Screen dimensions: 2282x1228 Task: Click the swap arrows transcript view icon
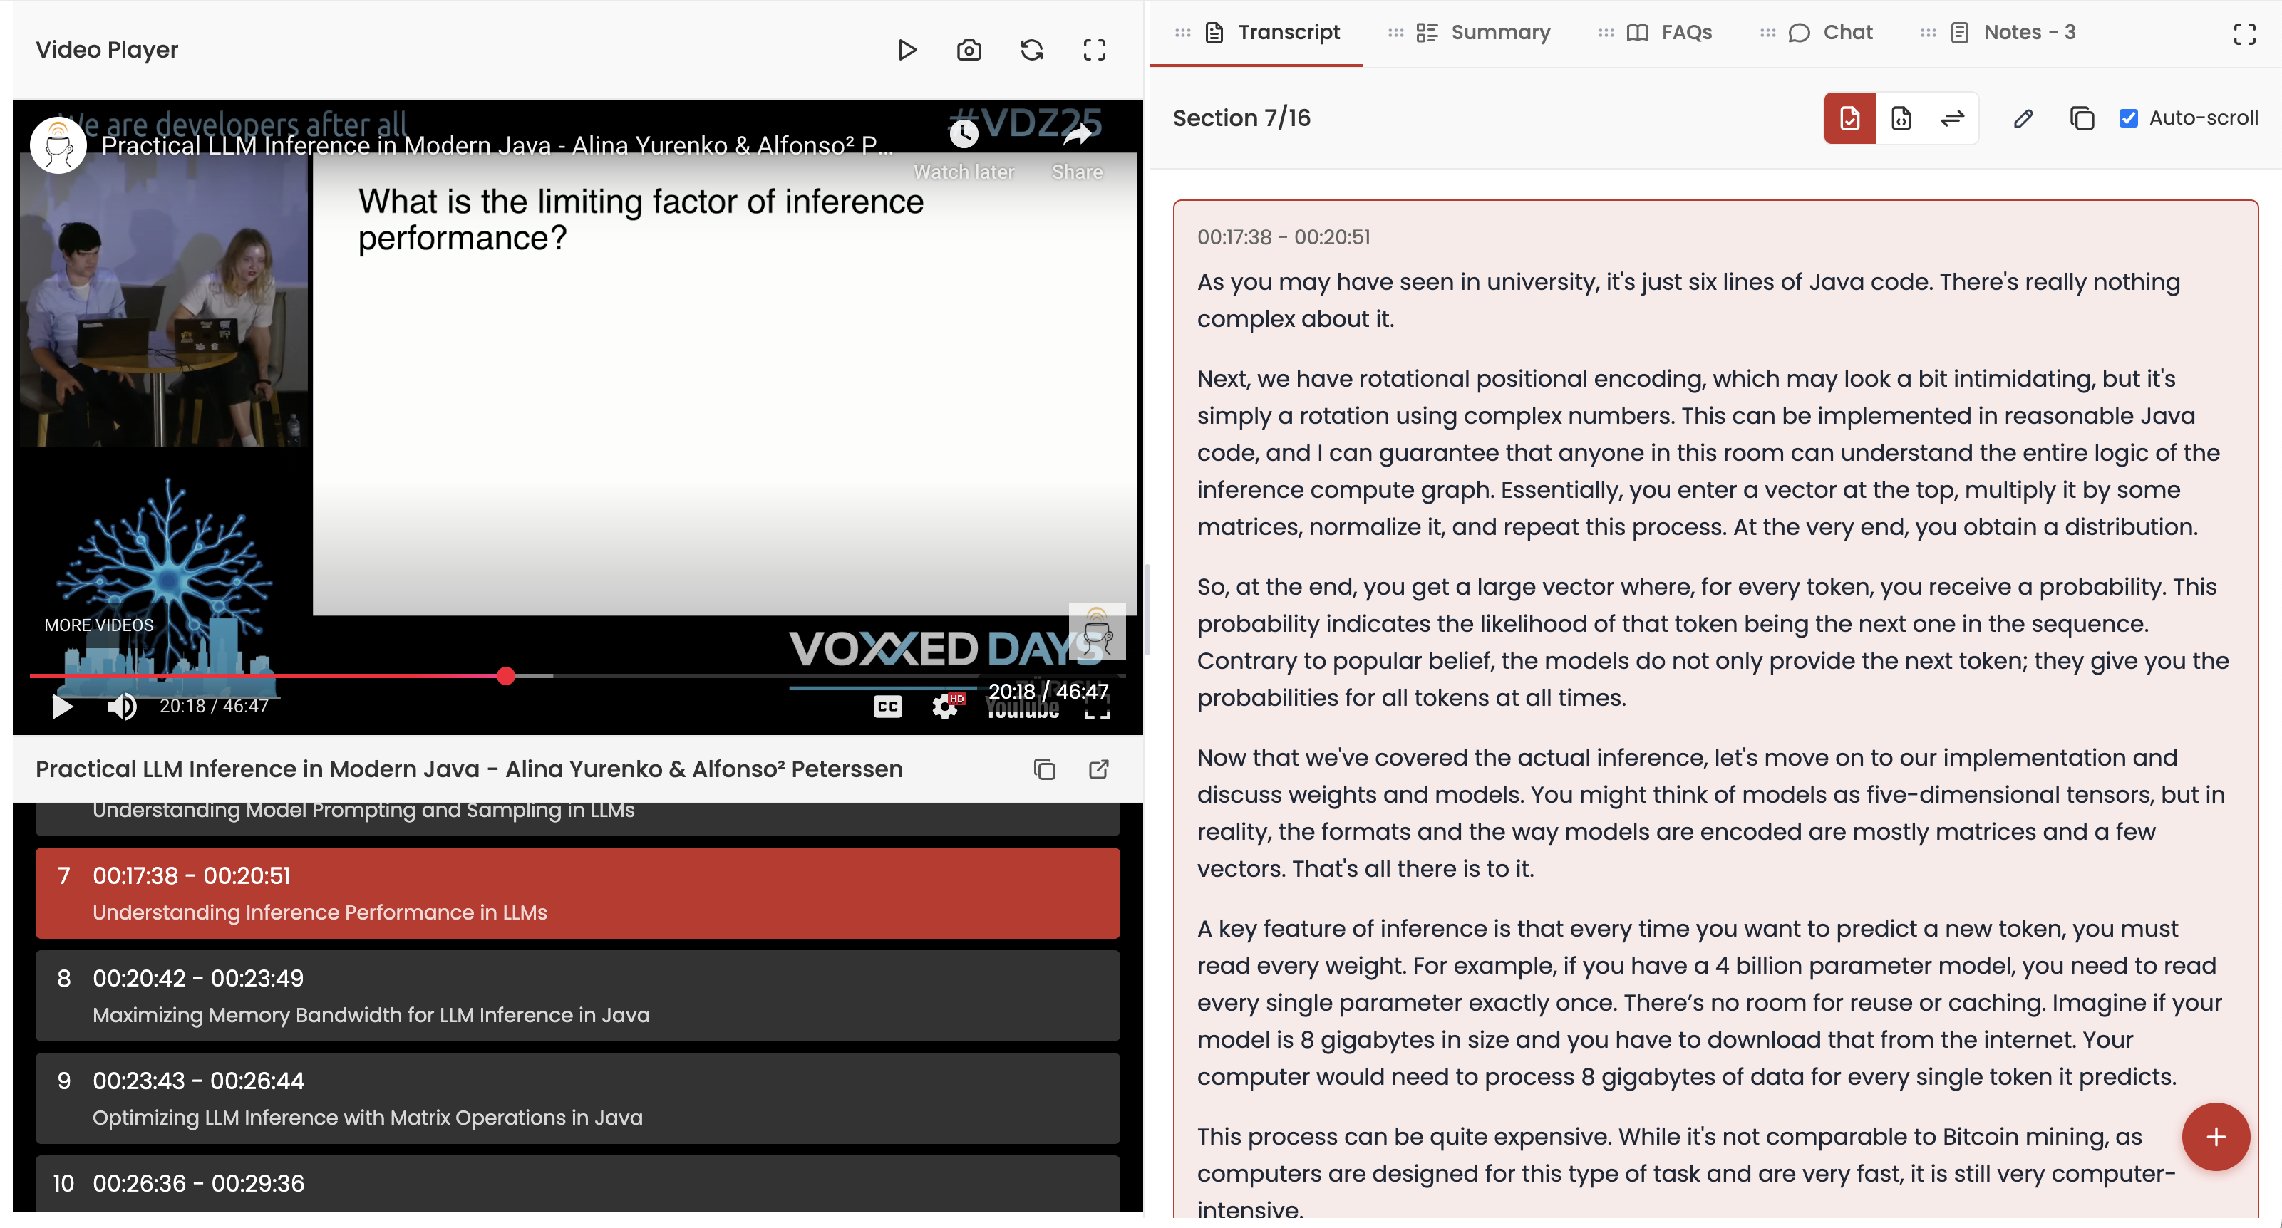[x=1953, y=118]
